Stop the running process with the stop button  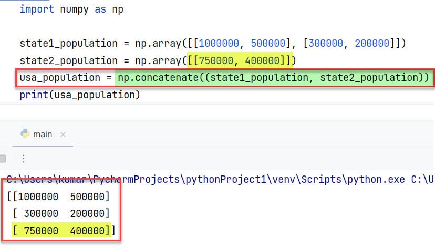tap(3, 158)
